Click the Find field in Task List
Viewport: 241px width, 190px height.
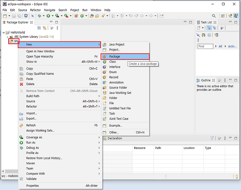pyautogui.click(x=205, y=46)
